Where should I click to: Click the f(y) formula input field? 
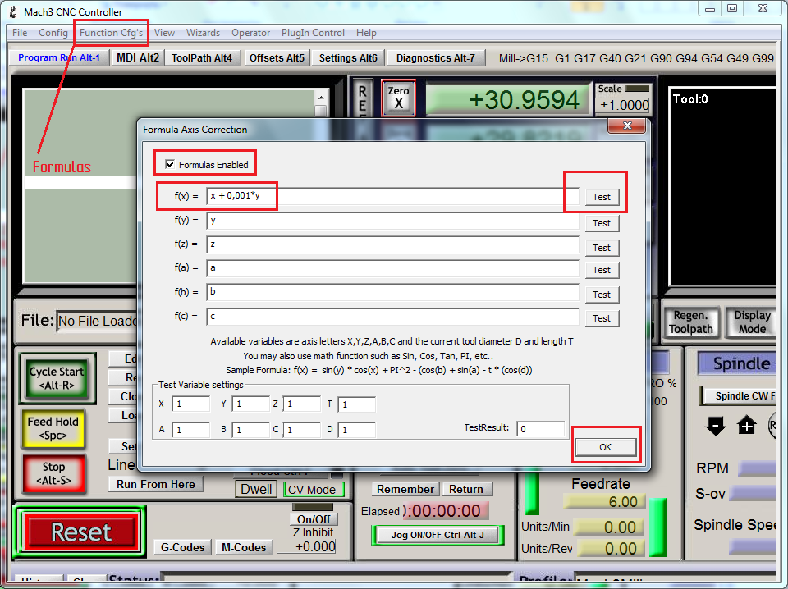[392, 221]
